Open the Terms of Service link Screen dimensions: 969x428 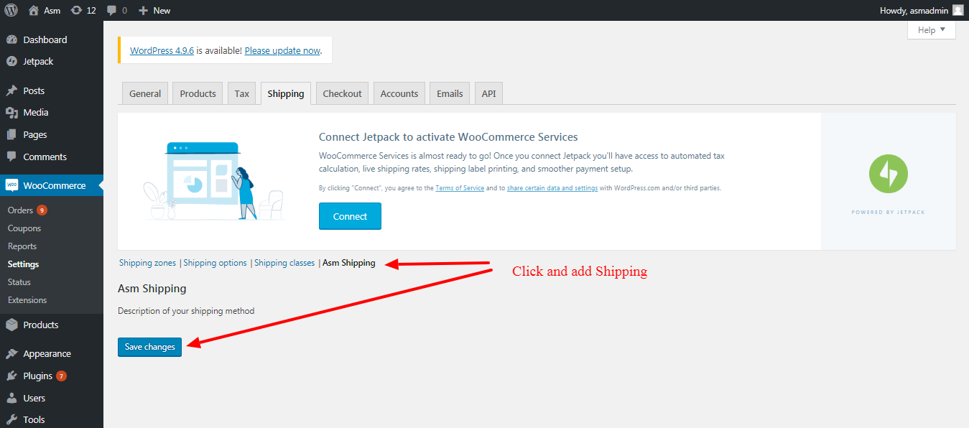tap(460, 188)
